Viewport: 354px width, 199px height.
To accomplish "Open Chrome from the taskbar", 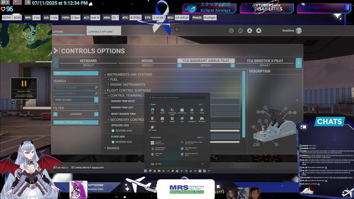I will pos(155,171).
